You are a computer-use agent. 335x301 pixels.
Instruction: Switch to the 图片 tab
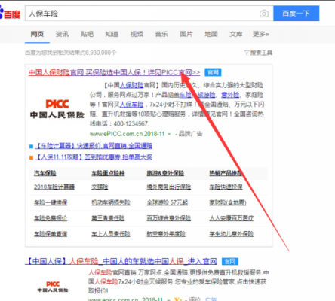point(186,34)
